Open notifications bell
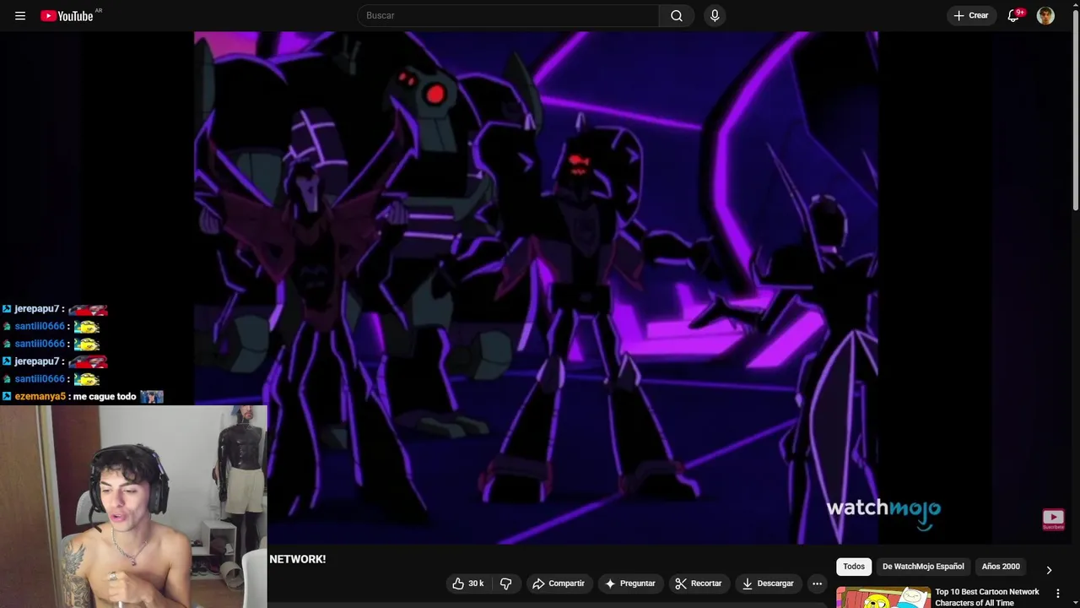The image size is (1080, 608). pyautogui.click(x=1013, y=15)
